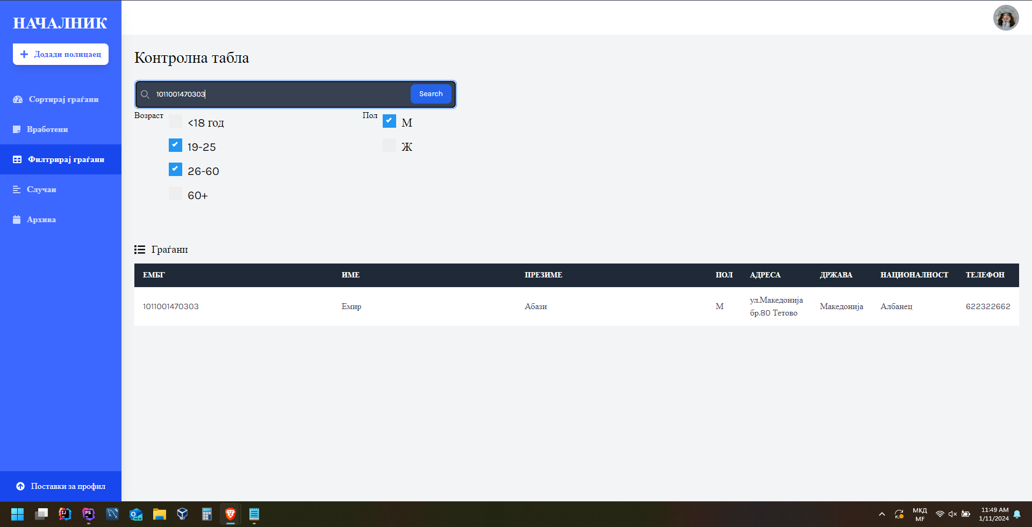Uncheck the 26-60 age checkbox

(175, 170)
